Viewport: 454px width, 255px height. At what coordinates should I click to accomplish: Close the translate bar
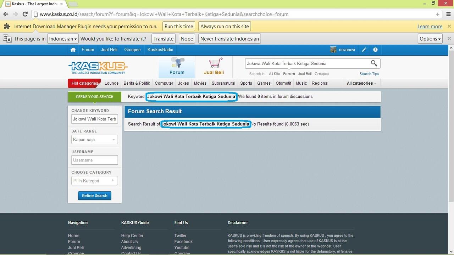[x=449, y=39]
